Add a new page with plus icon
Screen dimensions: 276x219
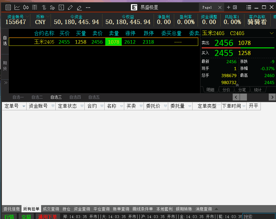click(x=229, y=7)
